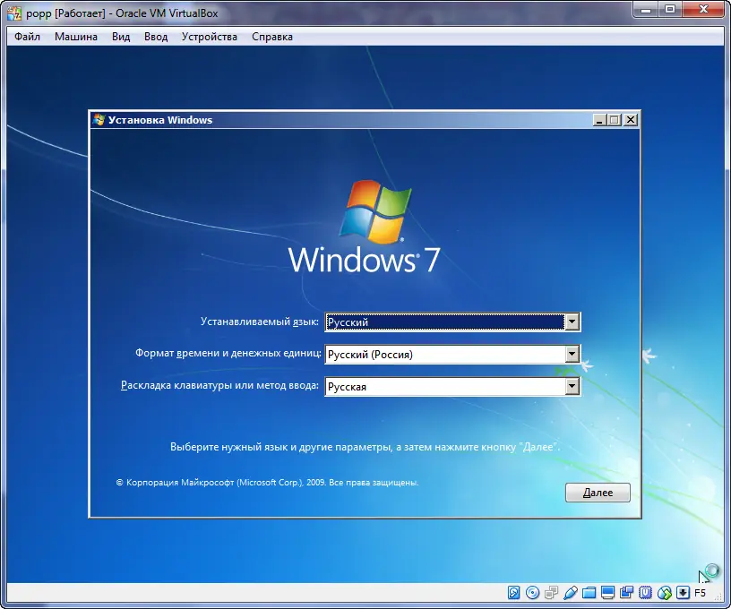Select the Русский language combo box field
Image resolution: width=731 pixels, height=609 pixels.
coord(452,322)
